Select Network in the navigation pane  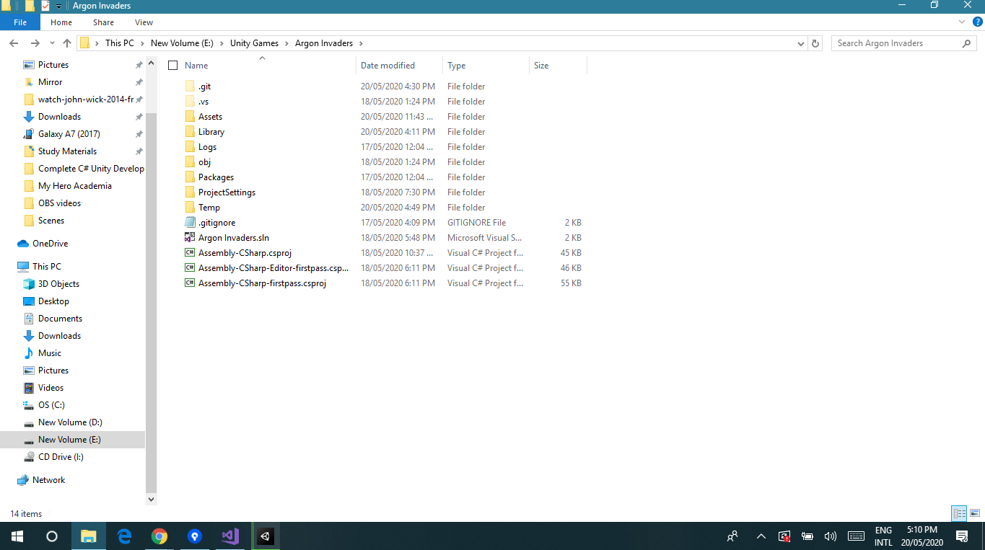tap(48, 480)
